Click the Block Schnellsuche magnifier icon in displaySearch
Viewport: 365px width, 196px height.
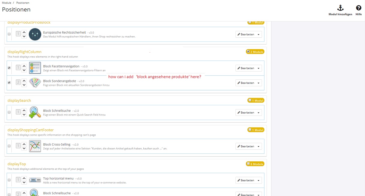point(35,112)
